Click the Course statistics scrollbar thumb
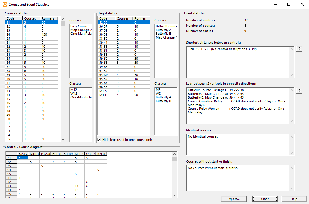The width and height of the screenshot is (309, 204). (x=63, y=24)
